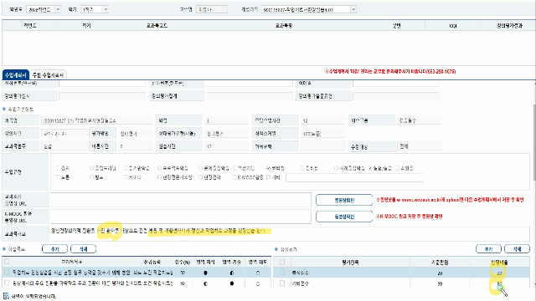The width and height of the screenshot is (536, 301).
Task: Click the 교과목개요 text area
Action: tap(291, 234)
